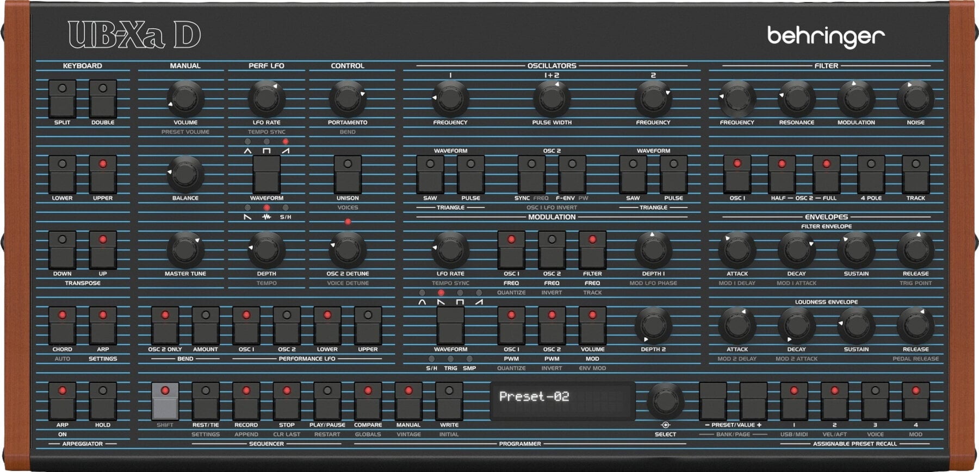Screen dimensions: 979x472
Task: Toggle the arpeggiator HOLD button
Action: click(x=103, y=401)
